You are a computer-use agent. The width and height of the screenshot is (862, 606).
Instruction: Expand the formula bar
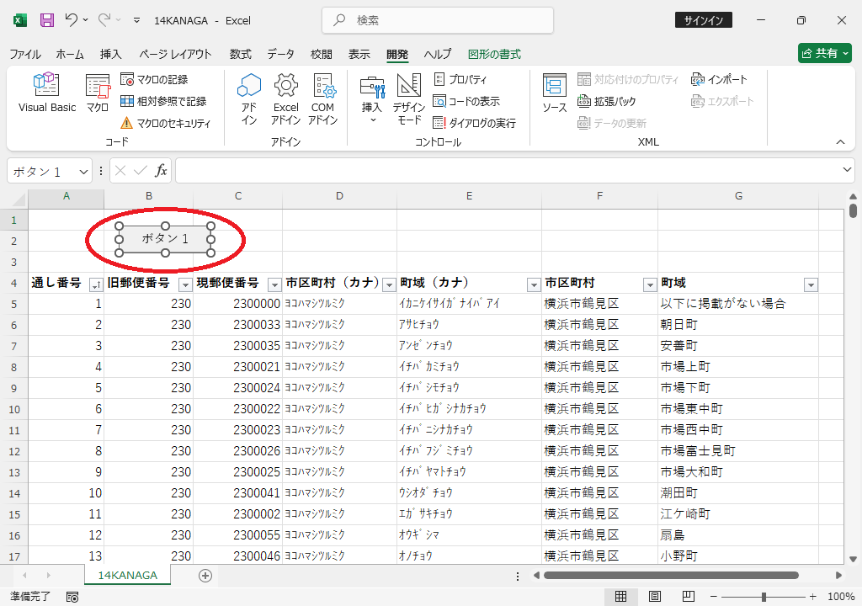847,170
